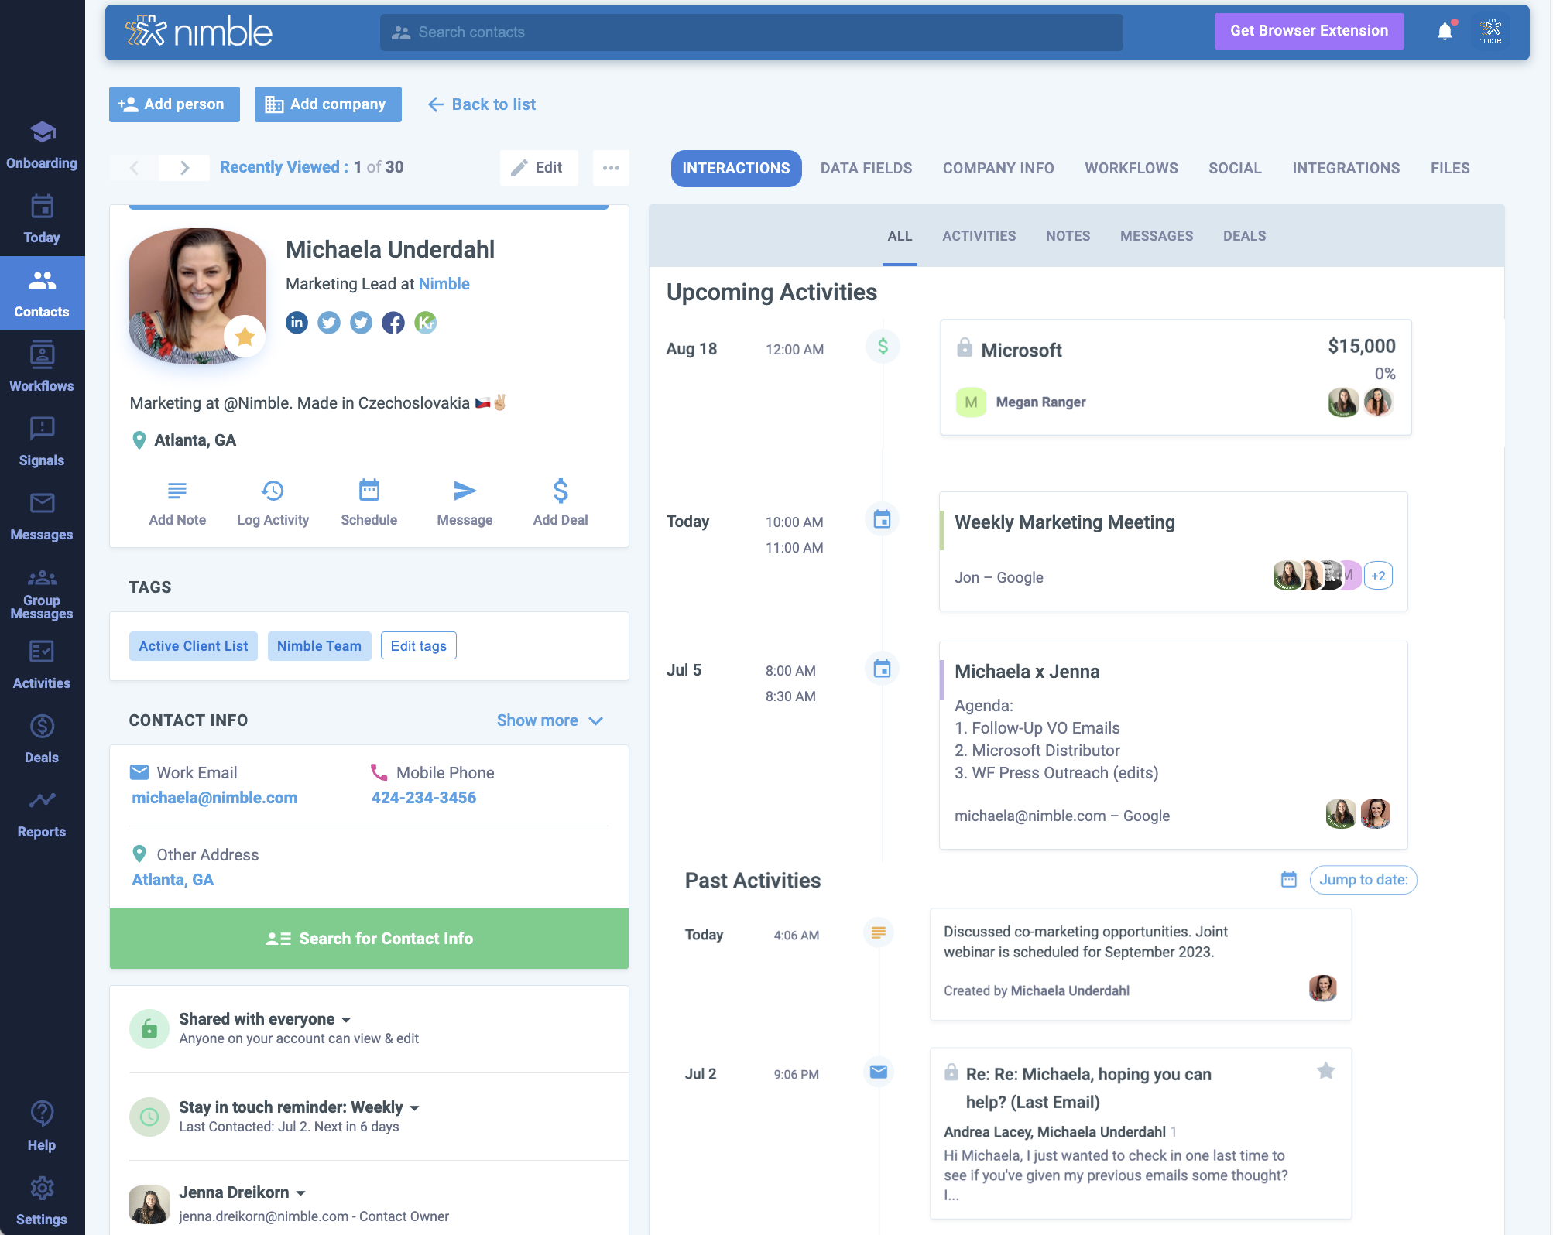This screenshot has height=1235, width=1553.
Task: Go to Reports in sidebar
Action: pyautogui.click(x=42, y=813)
